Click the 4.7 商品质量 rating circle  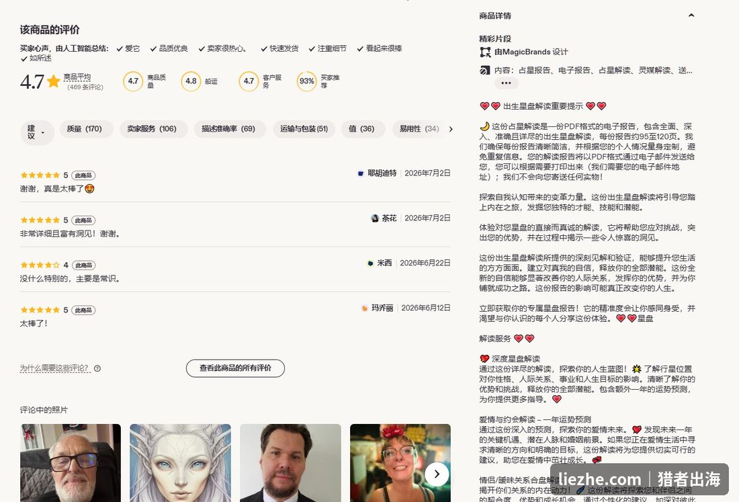tap(133, 81)
